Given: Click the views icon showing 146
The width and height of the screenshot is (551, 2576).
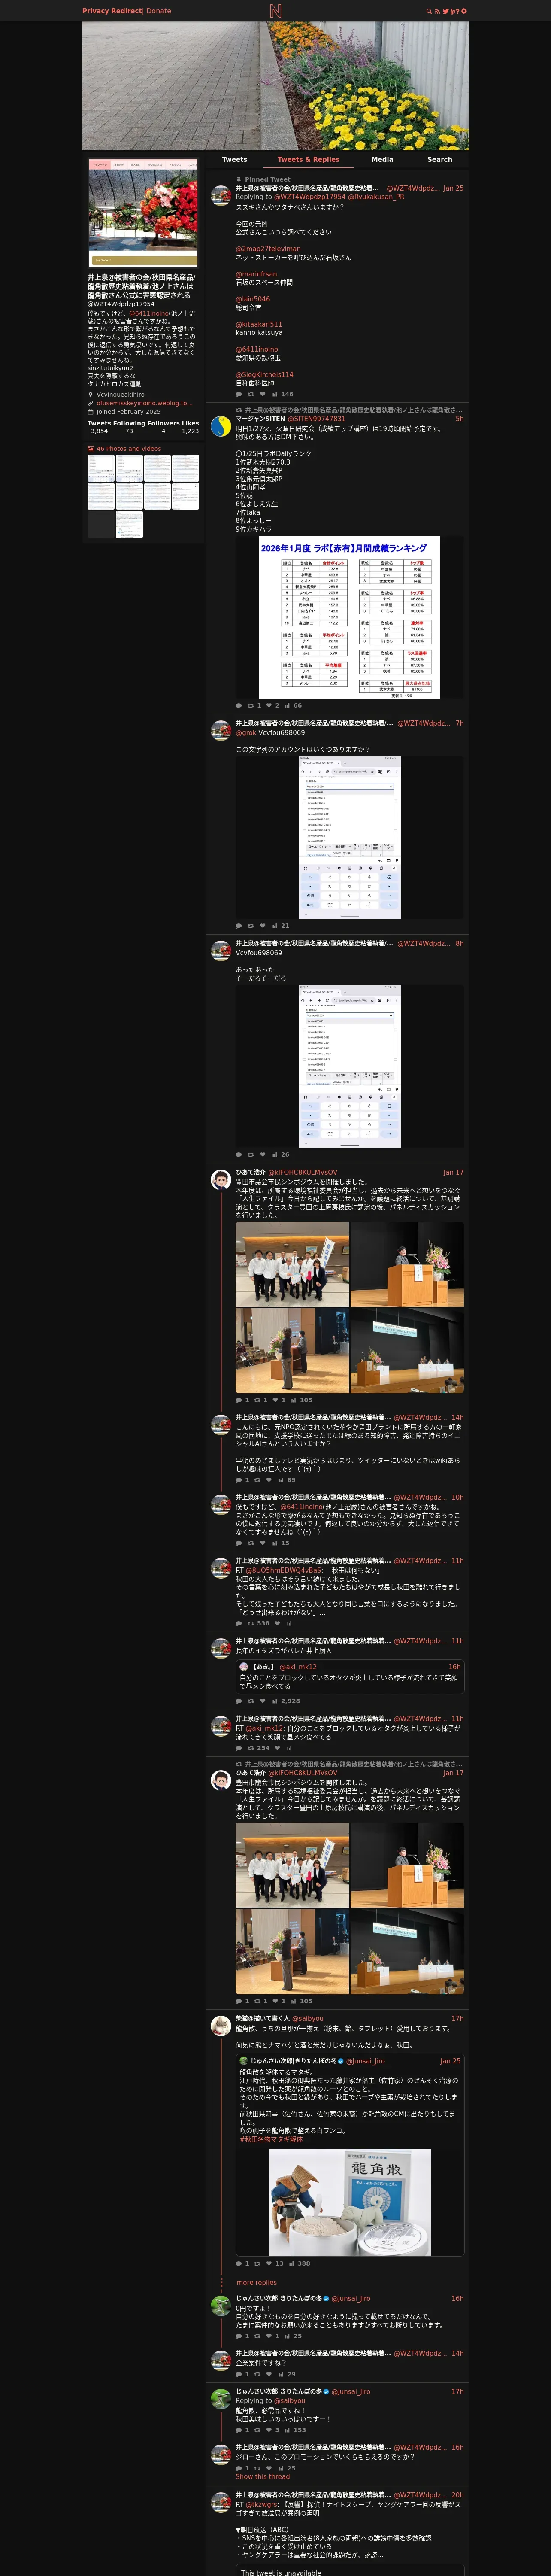Looking at the screenshot, I should point(274,394).
